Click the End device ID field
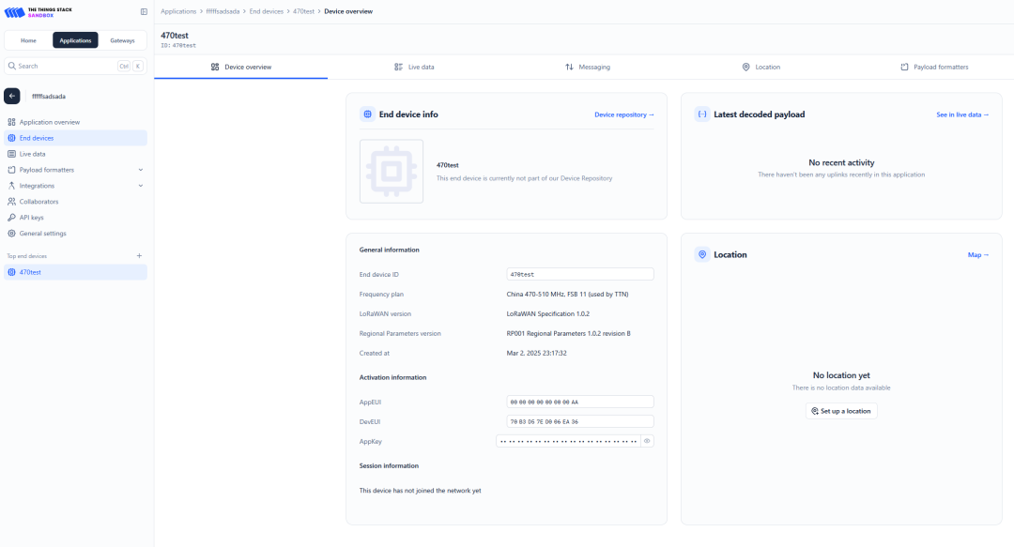Viewport: 1014px width, 547px height. pos(580,274)
